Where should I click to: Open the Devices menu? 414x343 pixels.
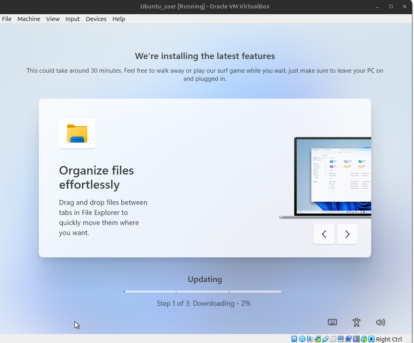96,19
